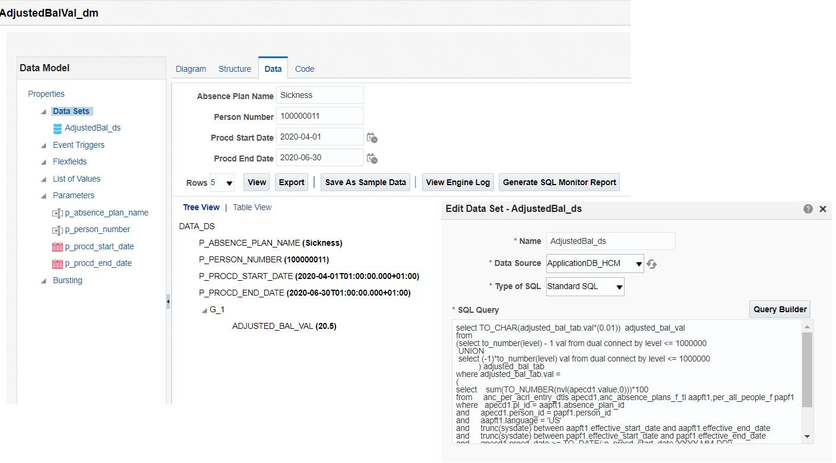Switch to the Code tab
This screenshot has height=463, width=836.
click(x=304, y=69)
